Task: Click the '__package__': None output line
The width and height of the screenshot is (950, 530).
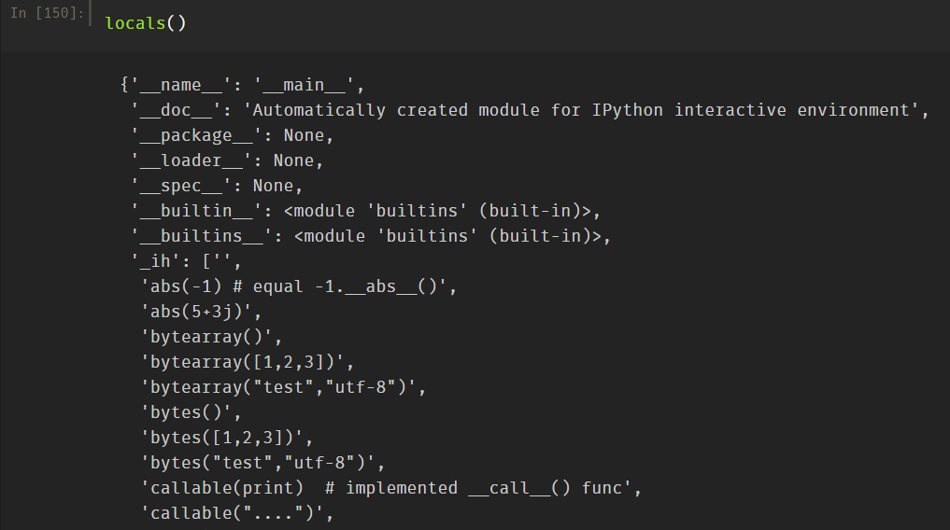Action: pyautogui.click(x=232, y=135)
